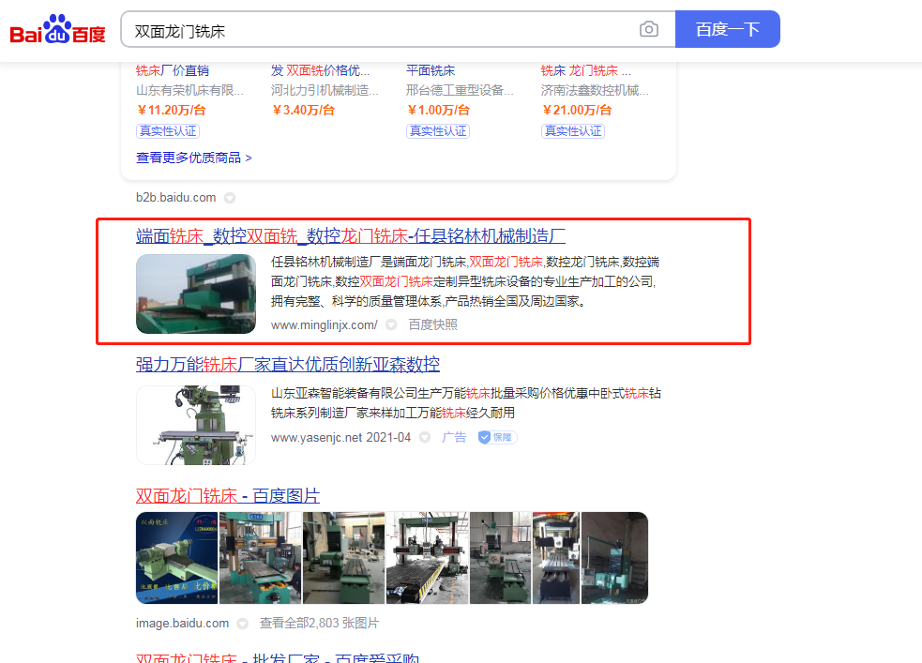Open the 发 双面铣价格优 product link
Viewport: 922px width, 663px height.
click(321, 70)
